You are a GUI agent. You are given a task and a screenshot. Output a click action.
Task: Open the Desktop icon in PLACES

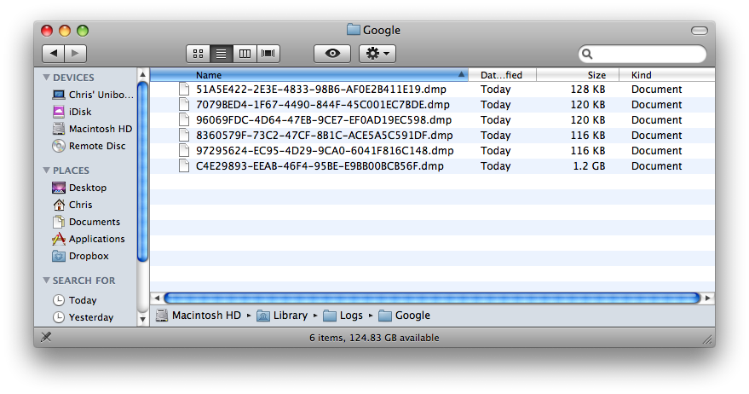click(x=59, y=188)
